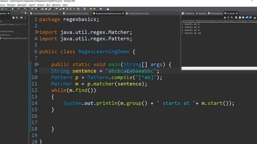
Task: Open the Run dropdown arrow beside Run
Action: coord(16,9)
